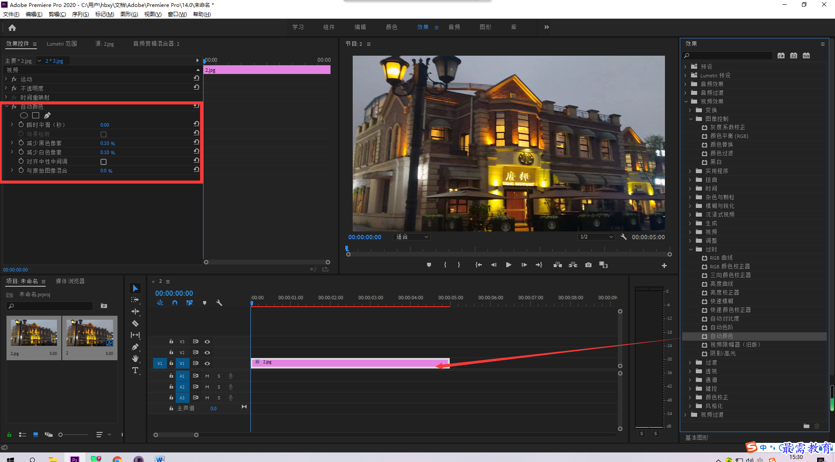The height and width of the screenshot is (462, 835).
Task: Enable 对齐中性中间调 checkbox
Action: pyautogui.click(x=104, y=162)
